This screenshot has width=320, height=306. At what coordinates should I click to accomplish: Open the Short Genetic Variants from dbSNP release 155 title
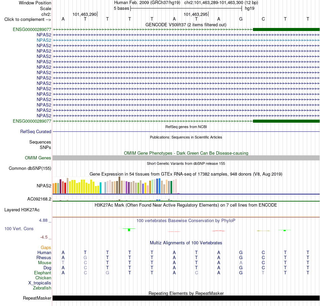tap(186, 163)
